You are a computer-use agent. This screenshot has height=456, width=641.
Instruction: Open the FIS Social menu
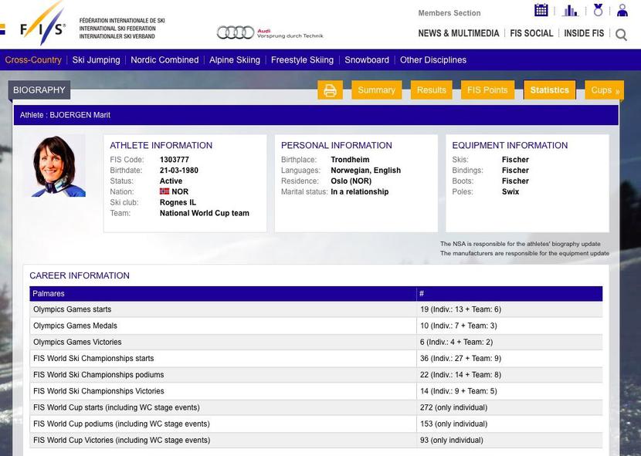tap(531, 34)
